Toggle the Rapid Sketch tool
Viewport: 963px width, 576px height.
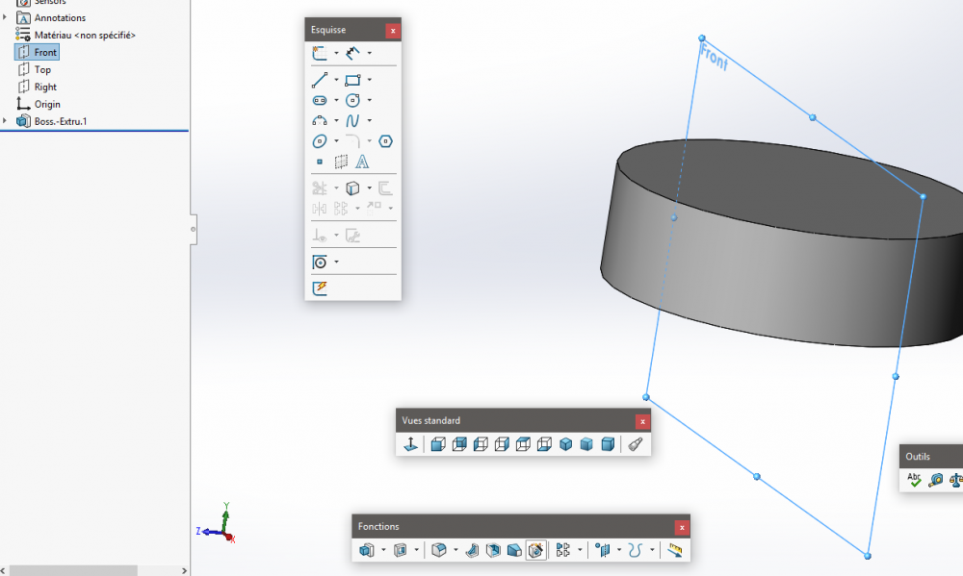coord(320,288)
